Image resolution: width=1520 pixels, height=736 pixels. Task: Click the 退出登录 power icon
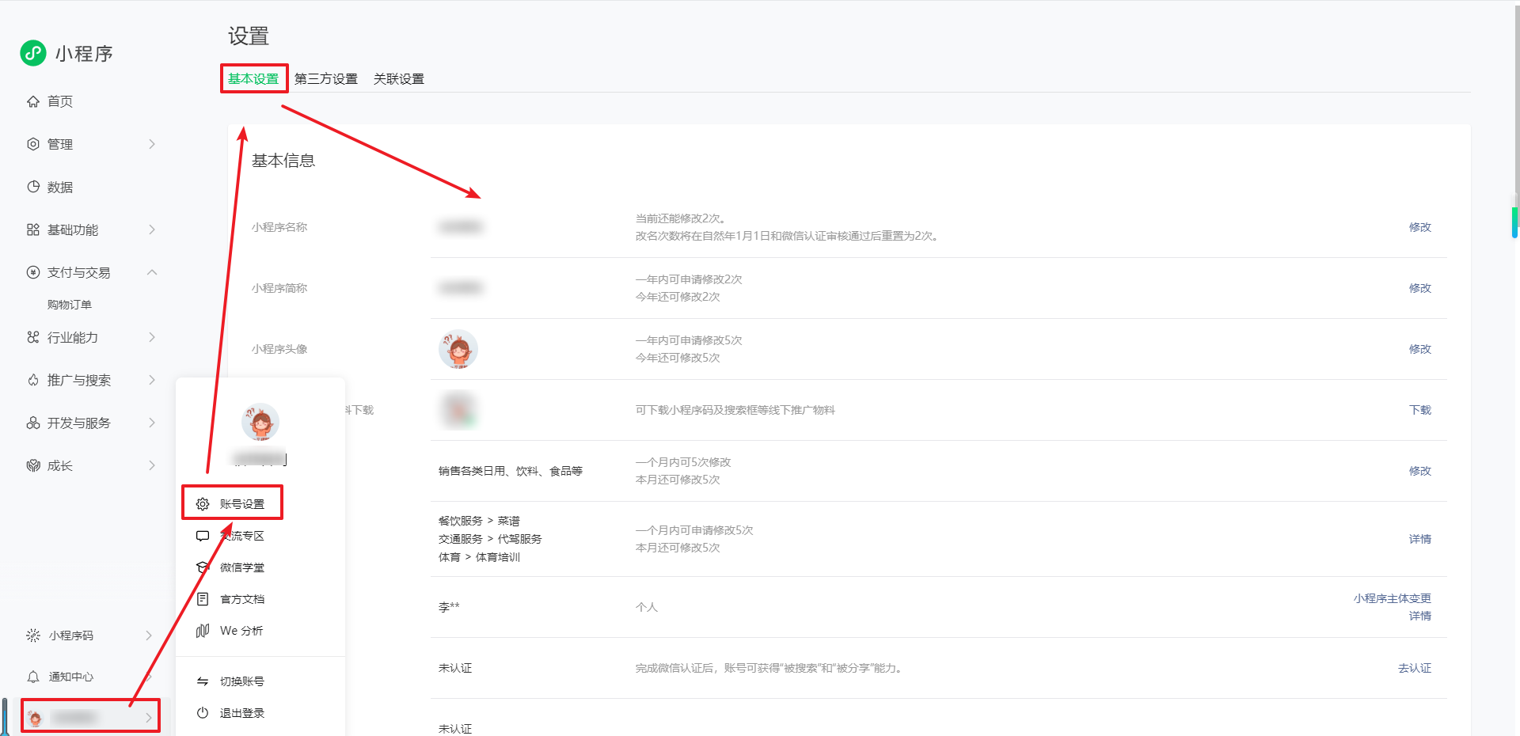(x=203, y=713)
